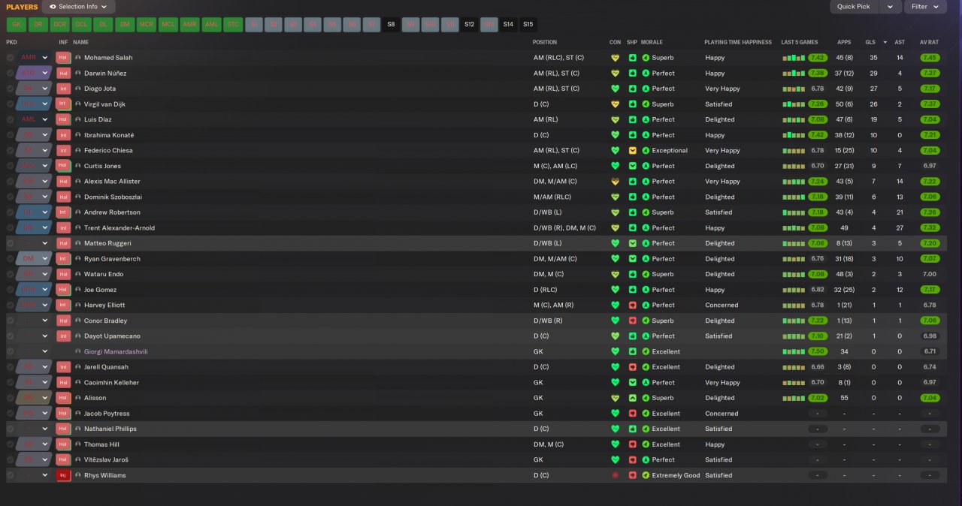
Task: Click the morale icon for Jacob Poytress
Action: (646, 414)
